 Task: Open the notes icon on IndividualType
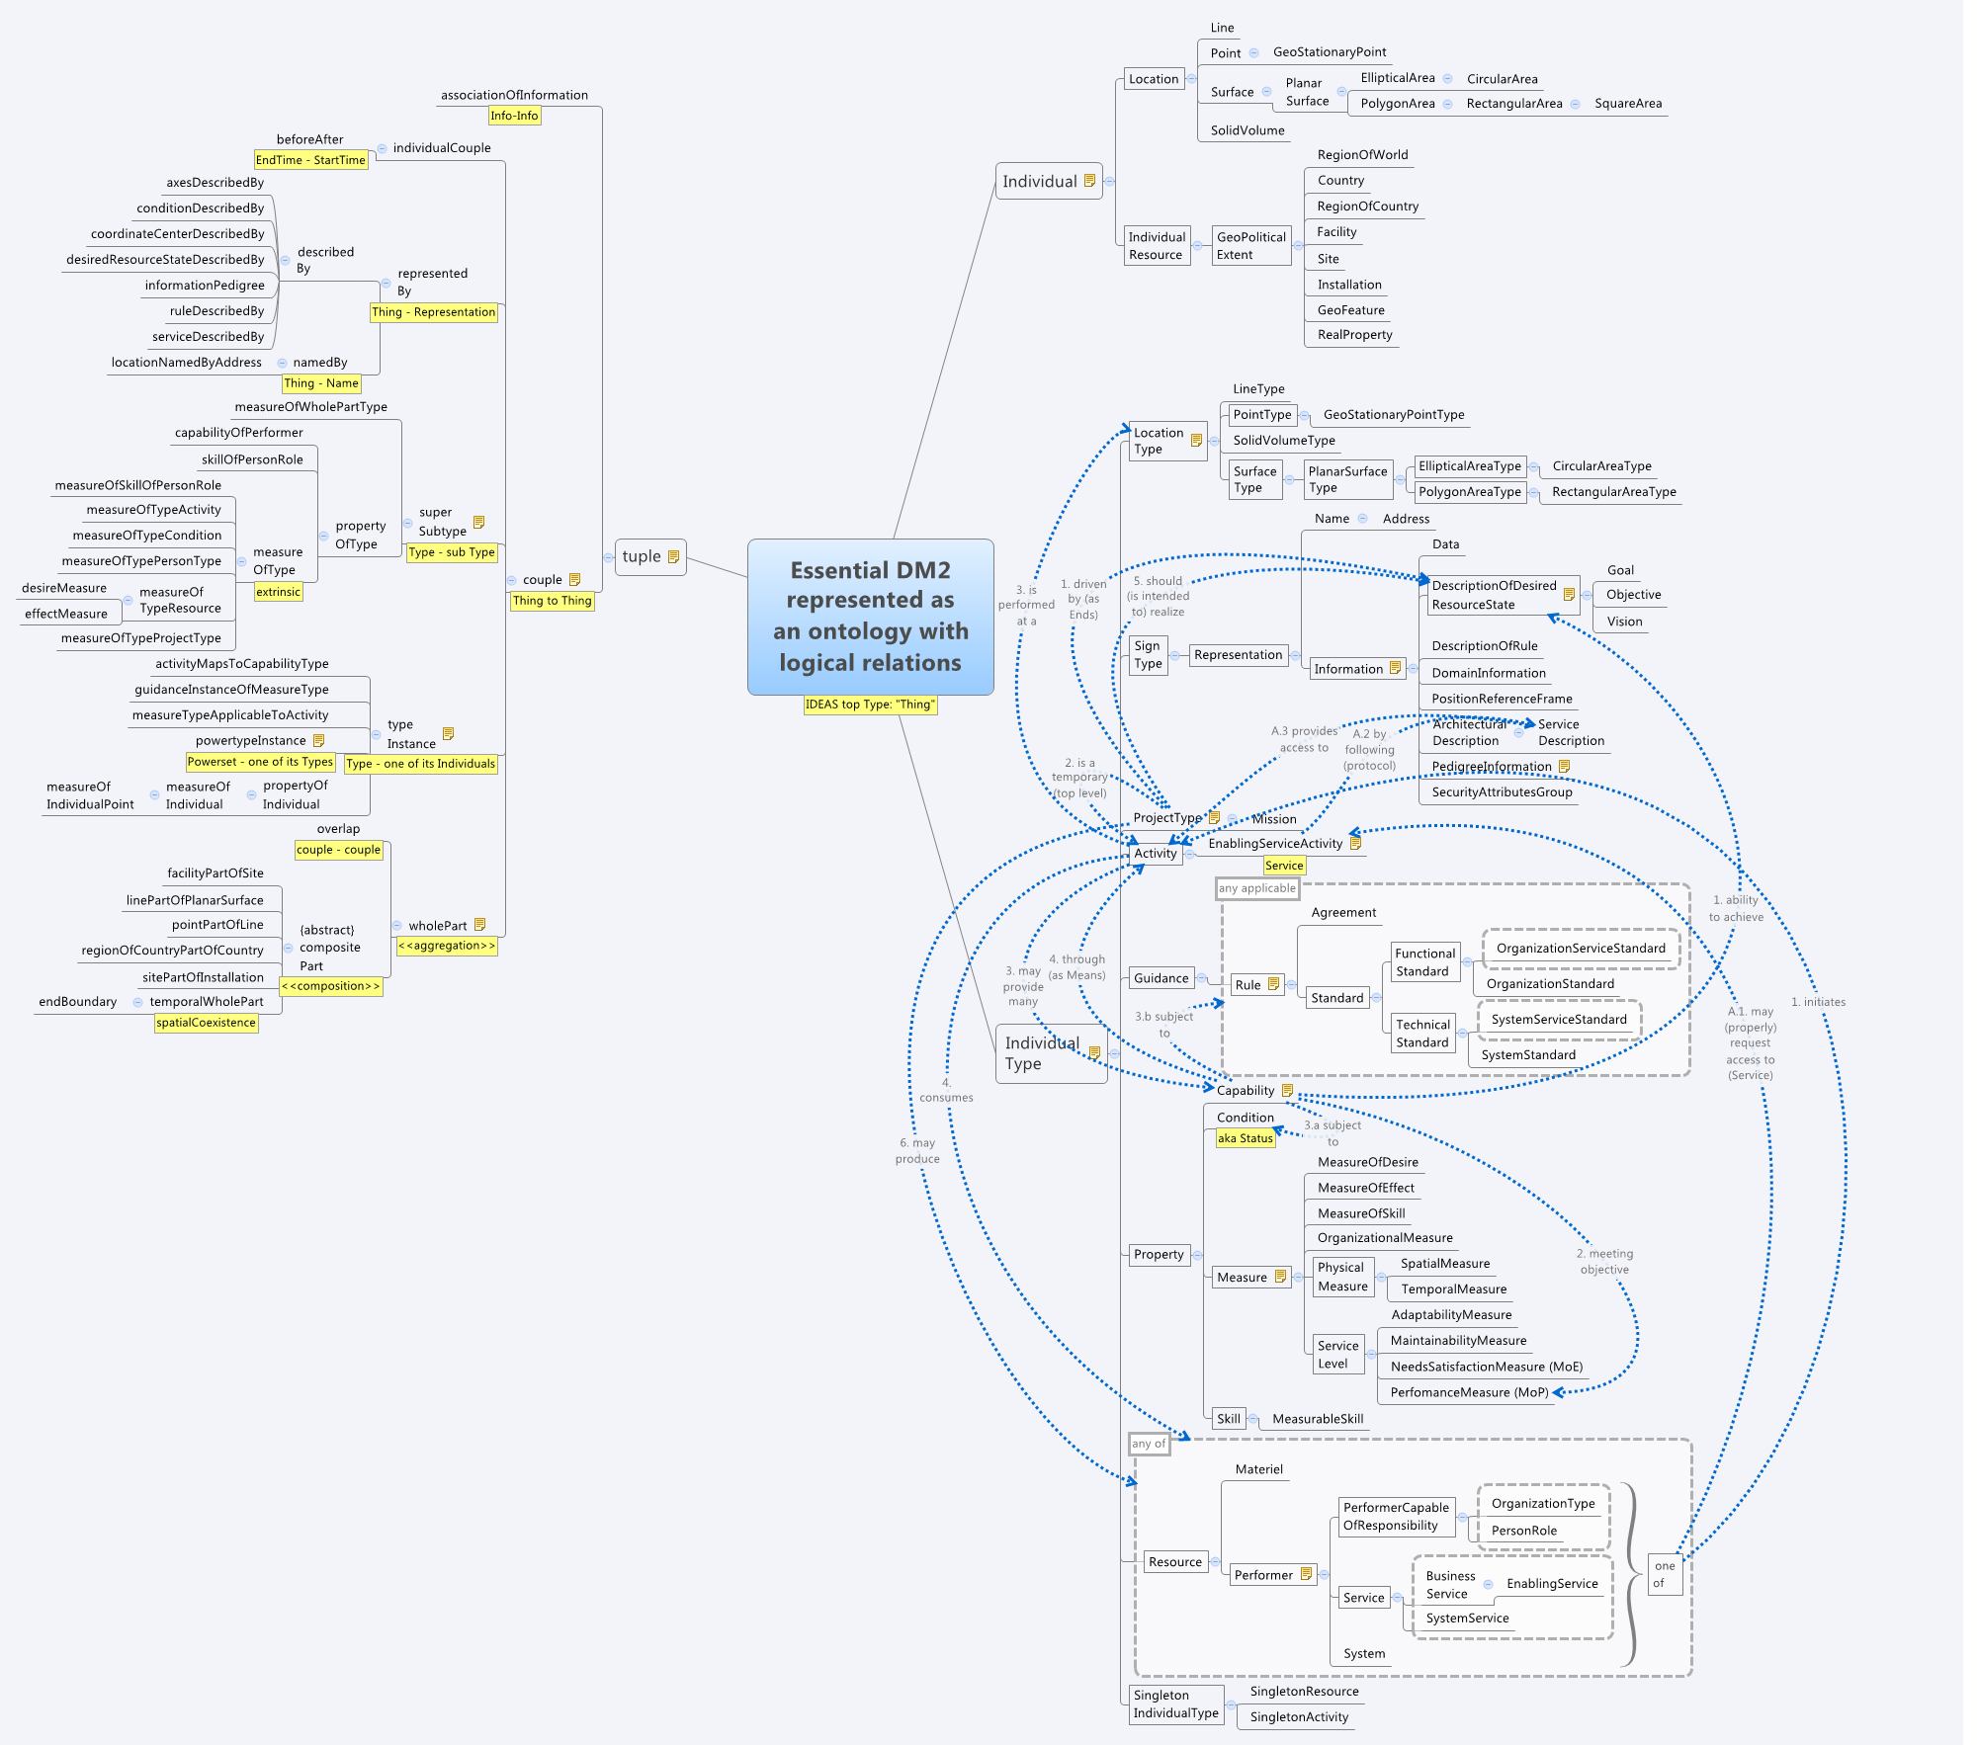[x=1093, y=1053]
